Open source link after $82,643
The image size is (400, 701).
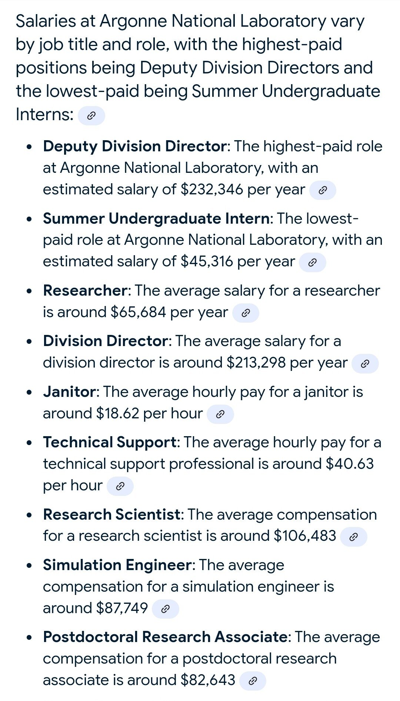(253, 681)
